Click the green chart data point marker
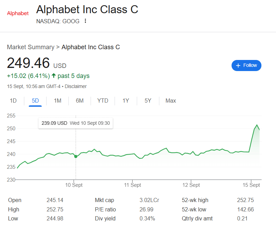The height and width of the screenshot is (227, 276). (x=76, y=156)
